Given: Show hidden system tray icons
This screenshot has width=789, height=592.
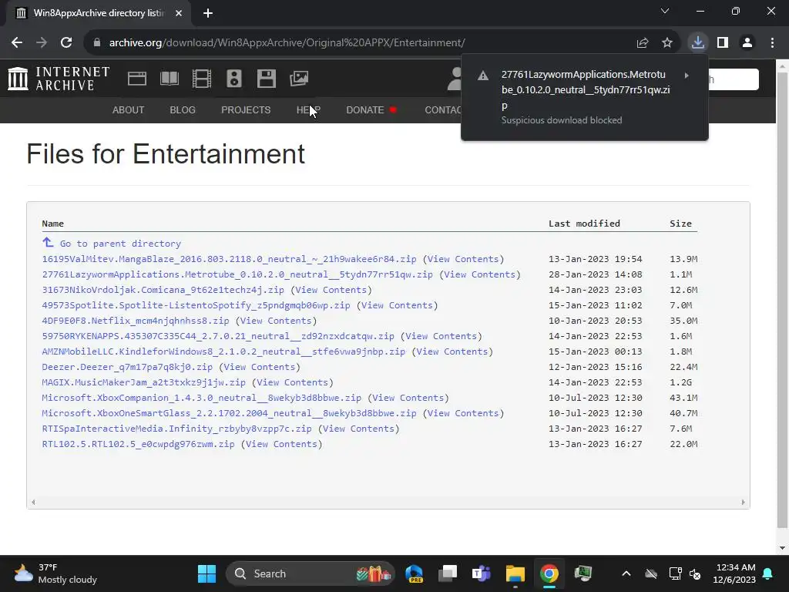Looking at the screenshot, I should tap(626, 573).
